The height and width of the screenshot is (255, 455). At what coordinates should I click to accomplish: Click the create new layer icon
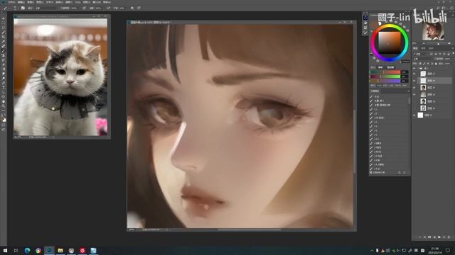click(x=444, y=237)
